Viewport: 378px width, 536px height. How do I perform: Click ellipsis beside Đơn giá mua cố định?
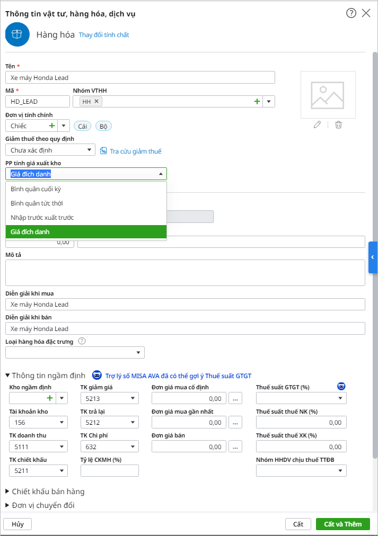coord(235,398)
